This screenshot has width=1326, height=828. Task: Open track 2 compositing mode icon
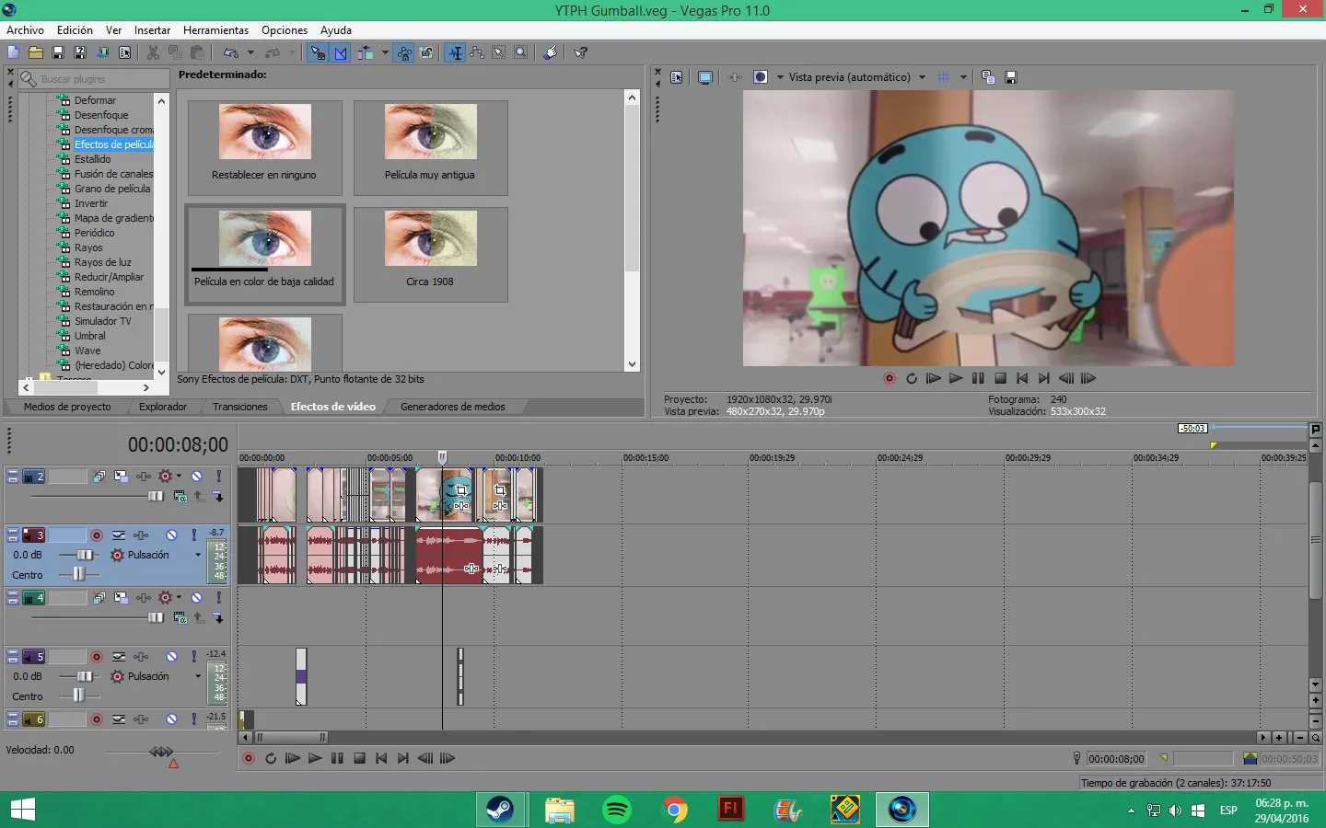tap(180, 496)
